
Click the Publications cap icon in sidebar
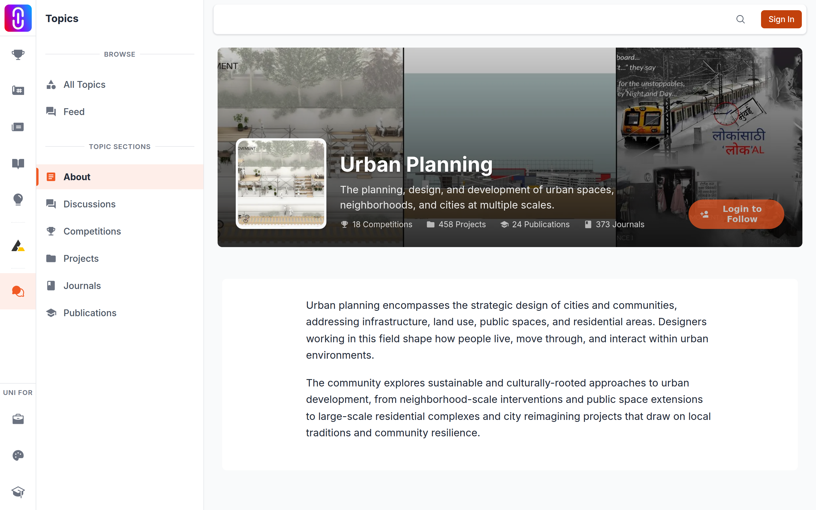click(51, 313)
